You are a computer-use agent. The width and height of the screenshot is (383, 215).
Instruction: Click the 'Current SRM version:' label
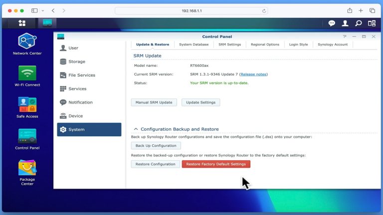154,74
